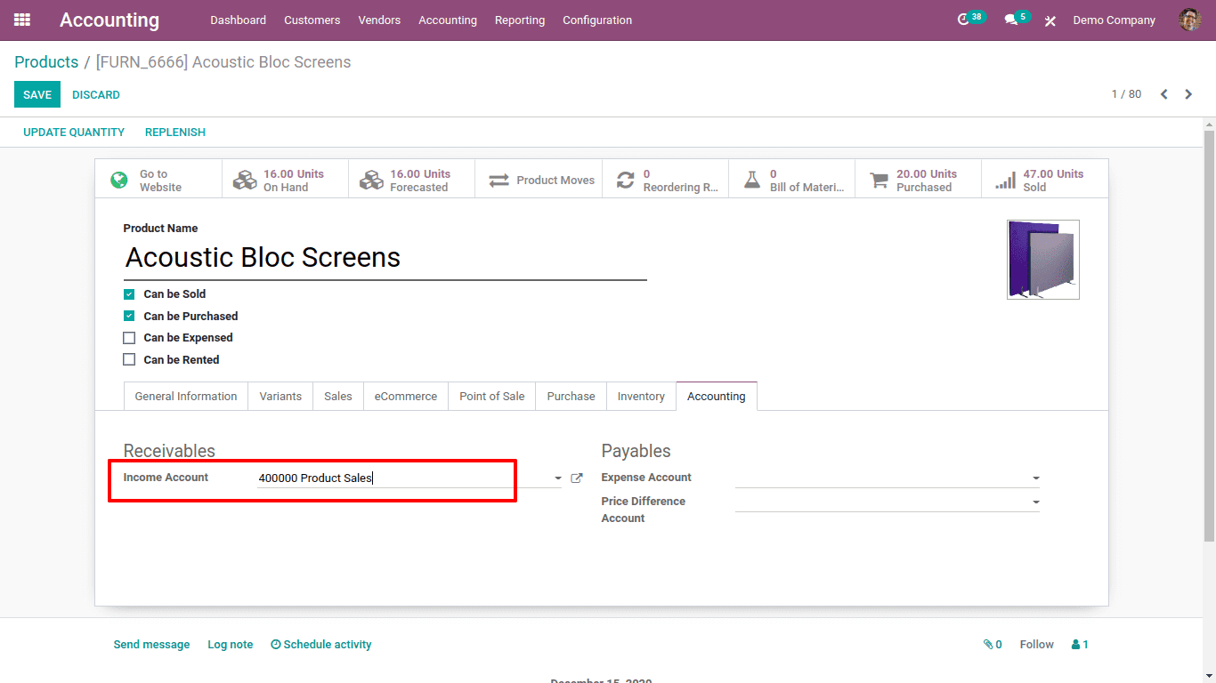Open 16.00 Units Forecasted stat

pos(411,181)
